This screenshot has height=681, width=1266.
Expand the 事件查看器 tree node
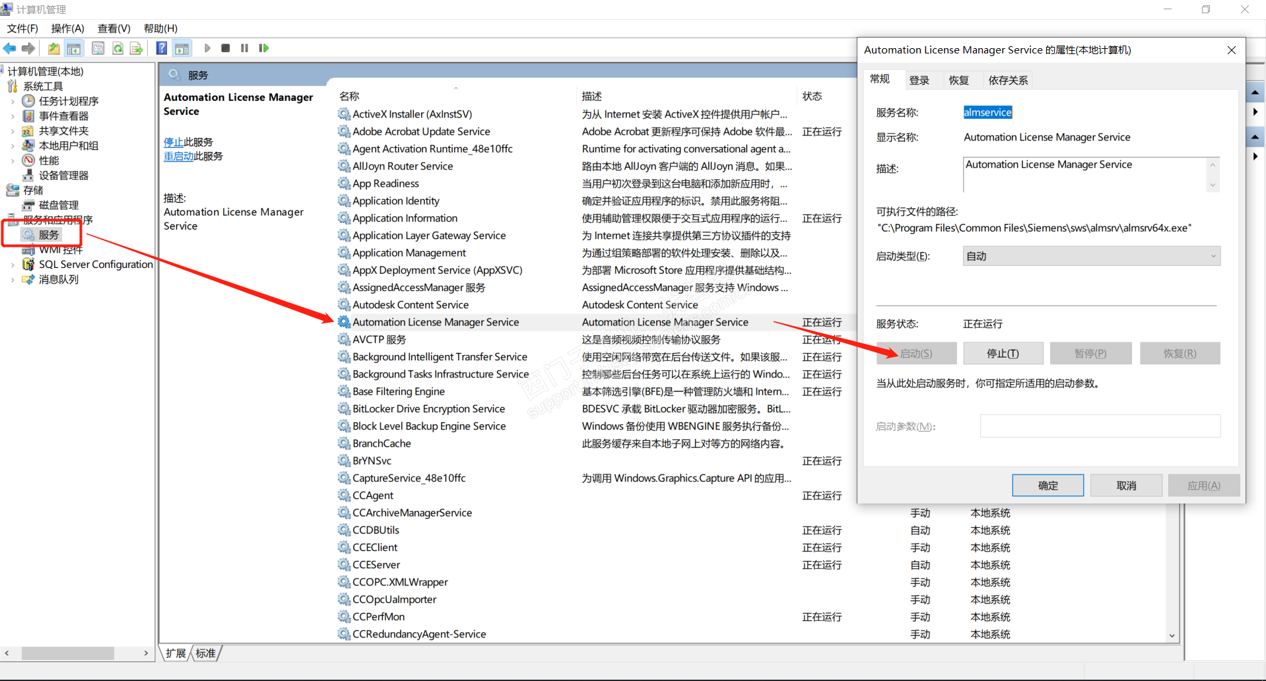[13, 116]
